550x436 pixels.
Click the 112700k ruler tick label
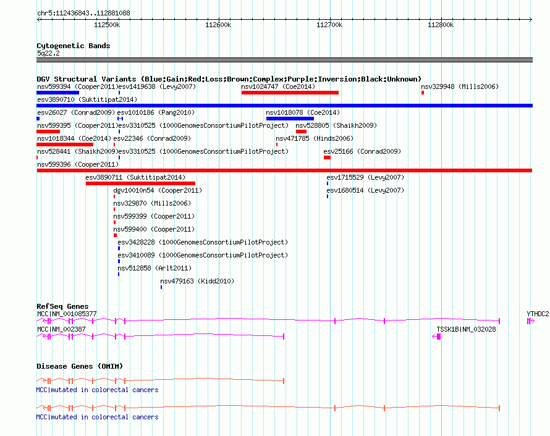click(x=329, y=25)
